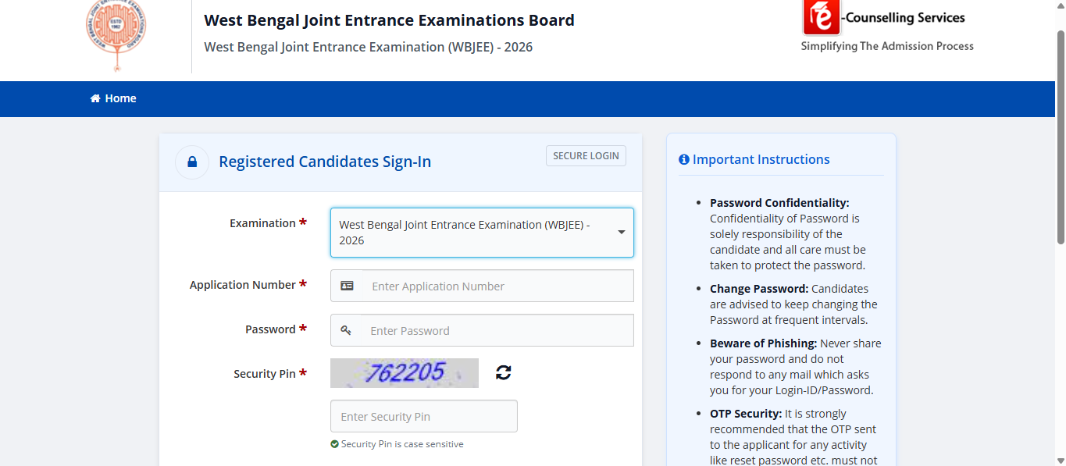Click the Enter Security Pin input box

click(x=423, y=415)
